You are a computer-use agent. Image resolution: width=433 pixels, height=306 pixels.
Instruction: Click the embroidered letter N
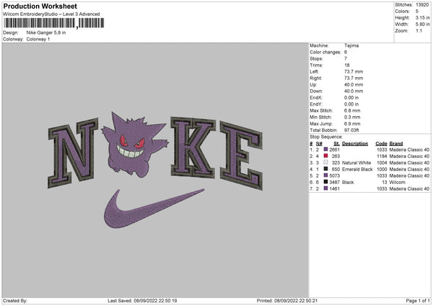point(73,152)
